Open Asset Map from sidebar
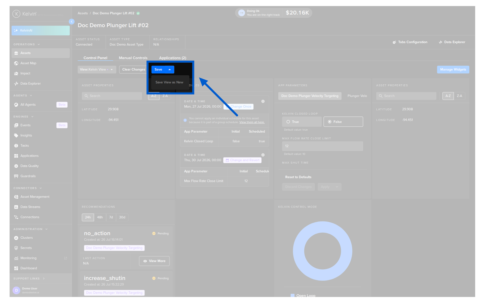The width and height of the screenshot is (485, 303). tap(40, 63)
